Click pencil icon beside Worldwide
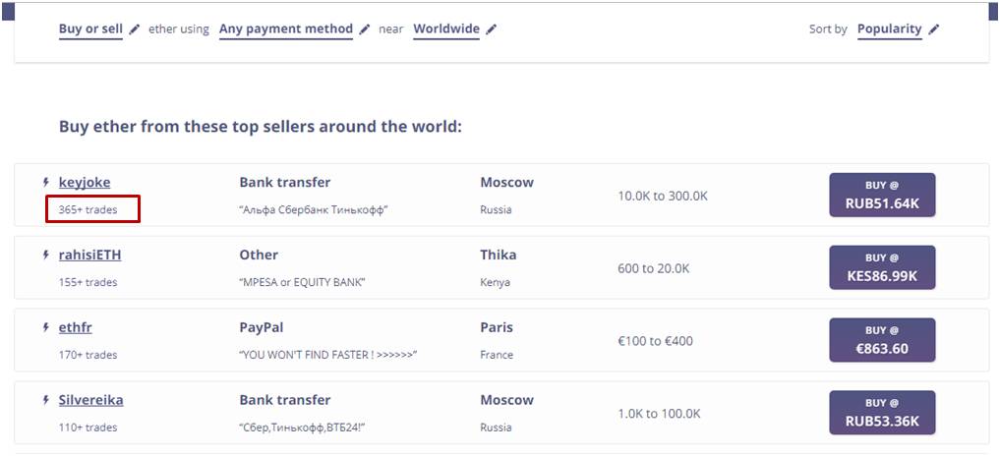 click(x=491, y=29)
